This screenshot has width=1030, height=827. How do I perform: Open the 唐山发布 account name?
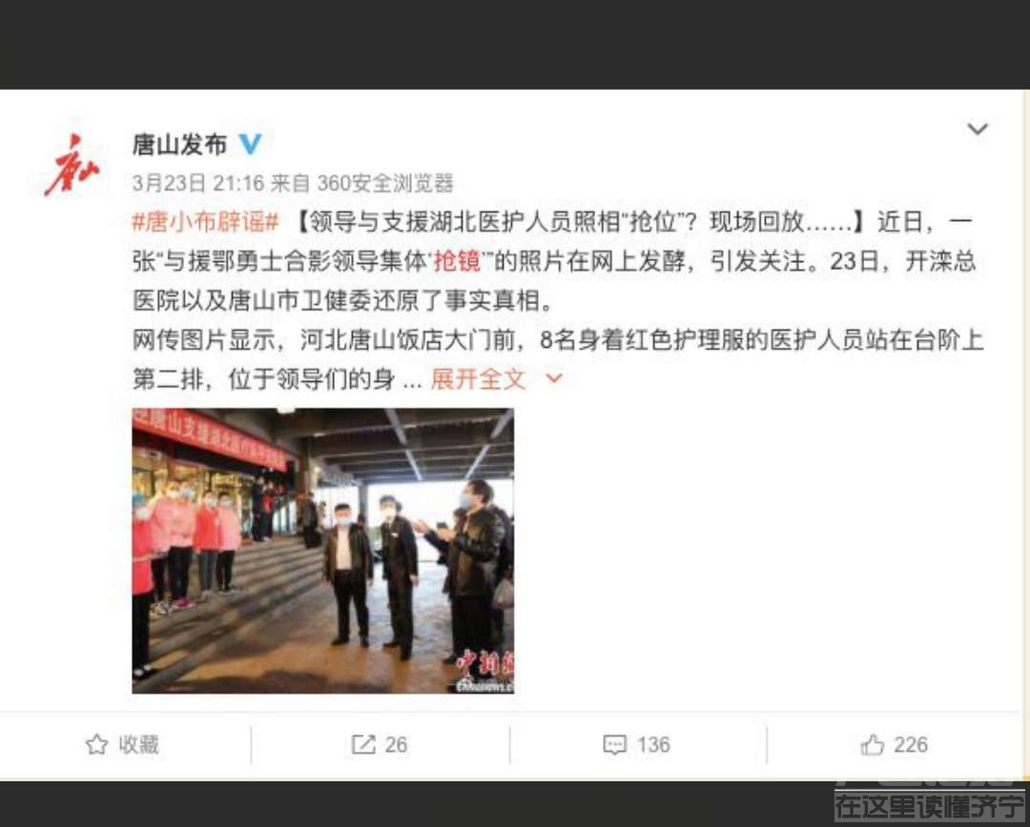point(179,145)
